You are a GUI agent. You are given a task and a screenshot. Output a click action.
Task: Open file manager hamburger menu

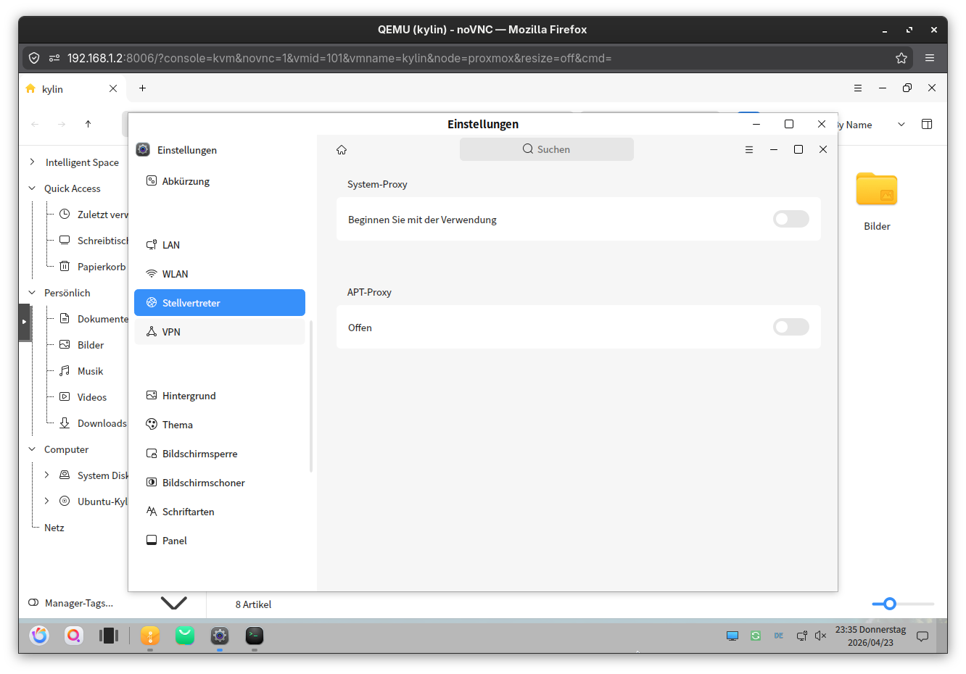(x=858, y=88)
